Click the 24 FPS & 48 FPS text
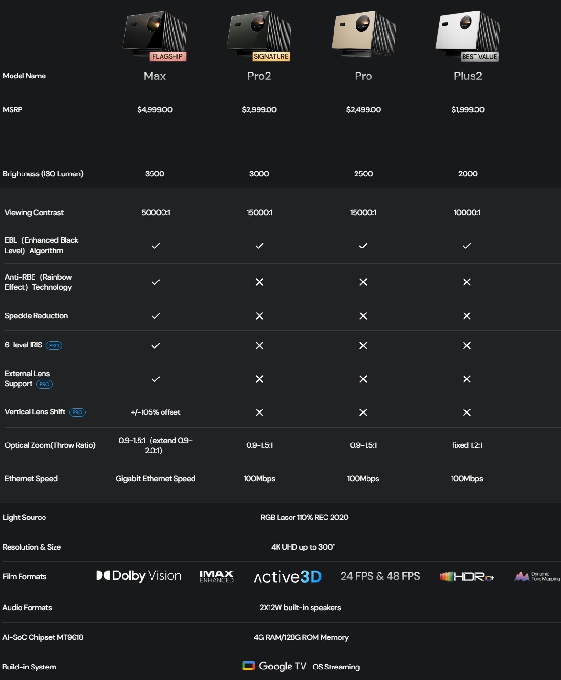 [x=380, y=576]
